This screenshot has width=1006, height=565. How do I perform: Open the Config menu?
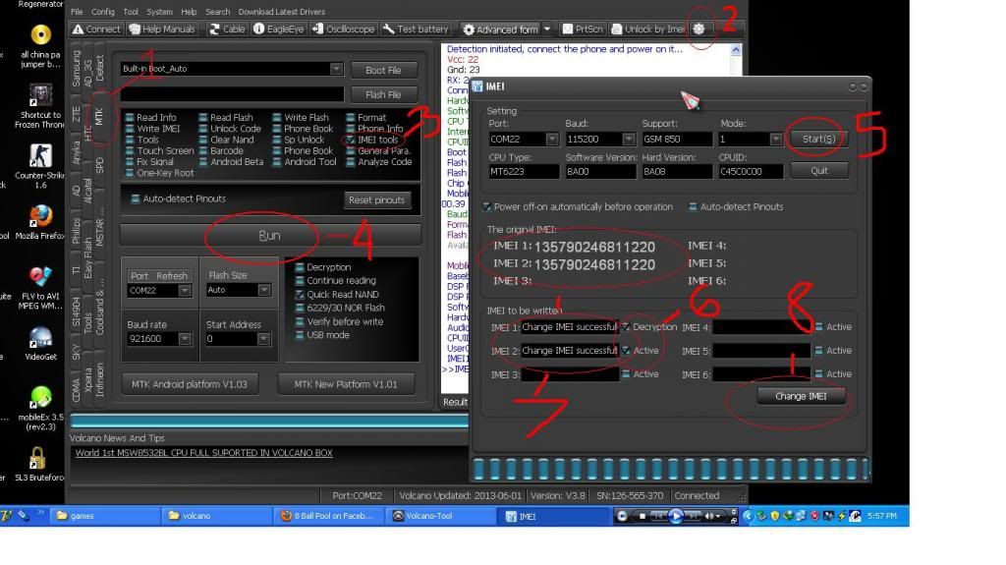tap(103, 12)
